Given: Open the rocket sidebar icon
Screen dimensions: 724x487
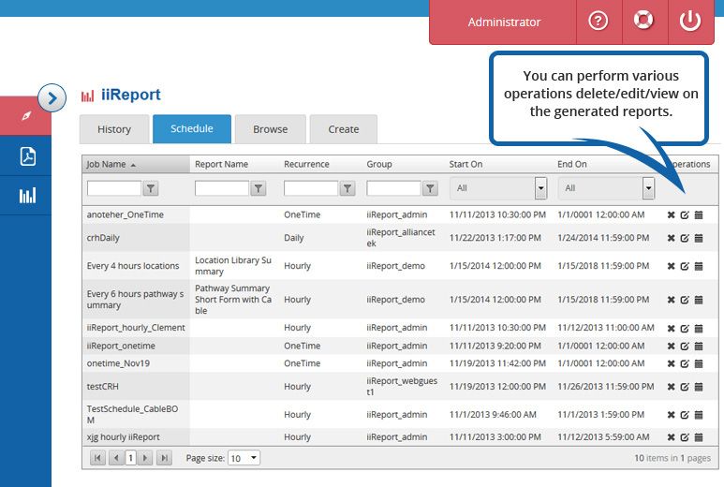Looking at the screenshot, I should point(26,116).
